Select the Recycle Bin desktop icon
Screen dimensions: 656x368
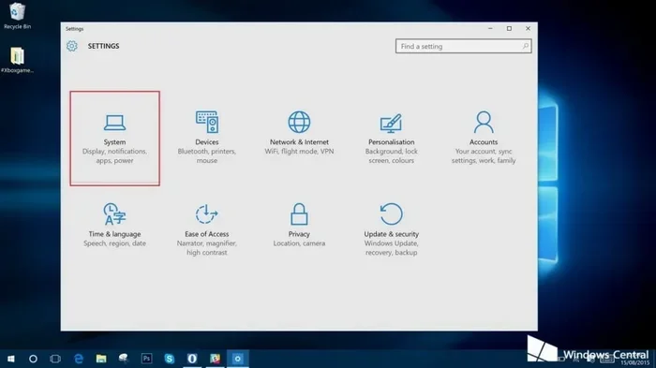point(17,16)
